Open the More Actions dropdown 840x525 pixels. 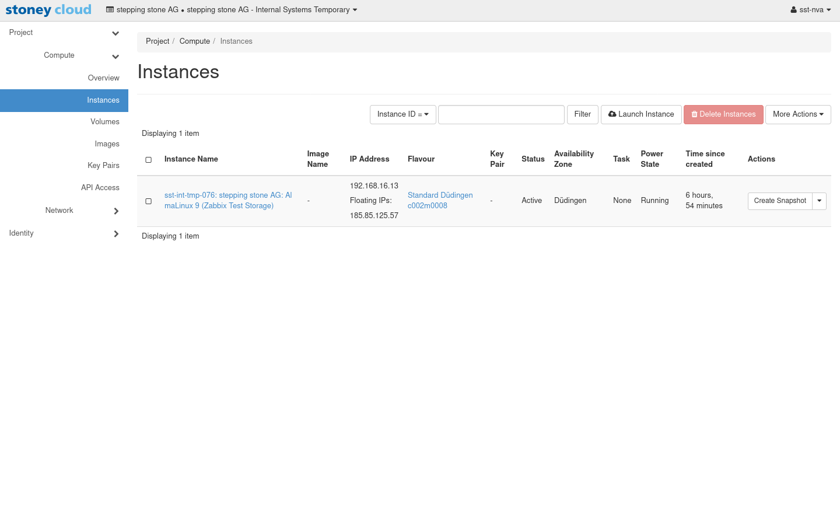(797, 114)
